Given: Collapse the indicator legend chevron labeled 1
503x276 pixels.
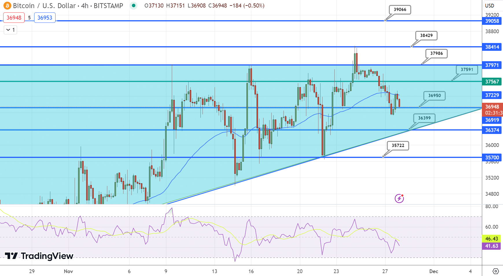Looking at the screenshot, I should click(10, 30).
